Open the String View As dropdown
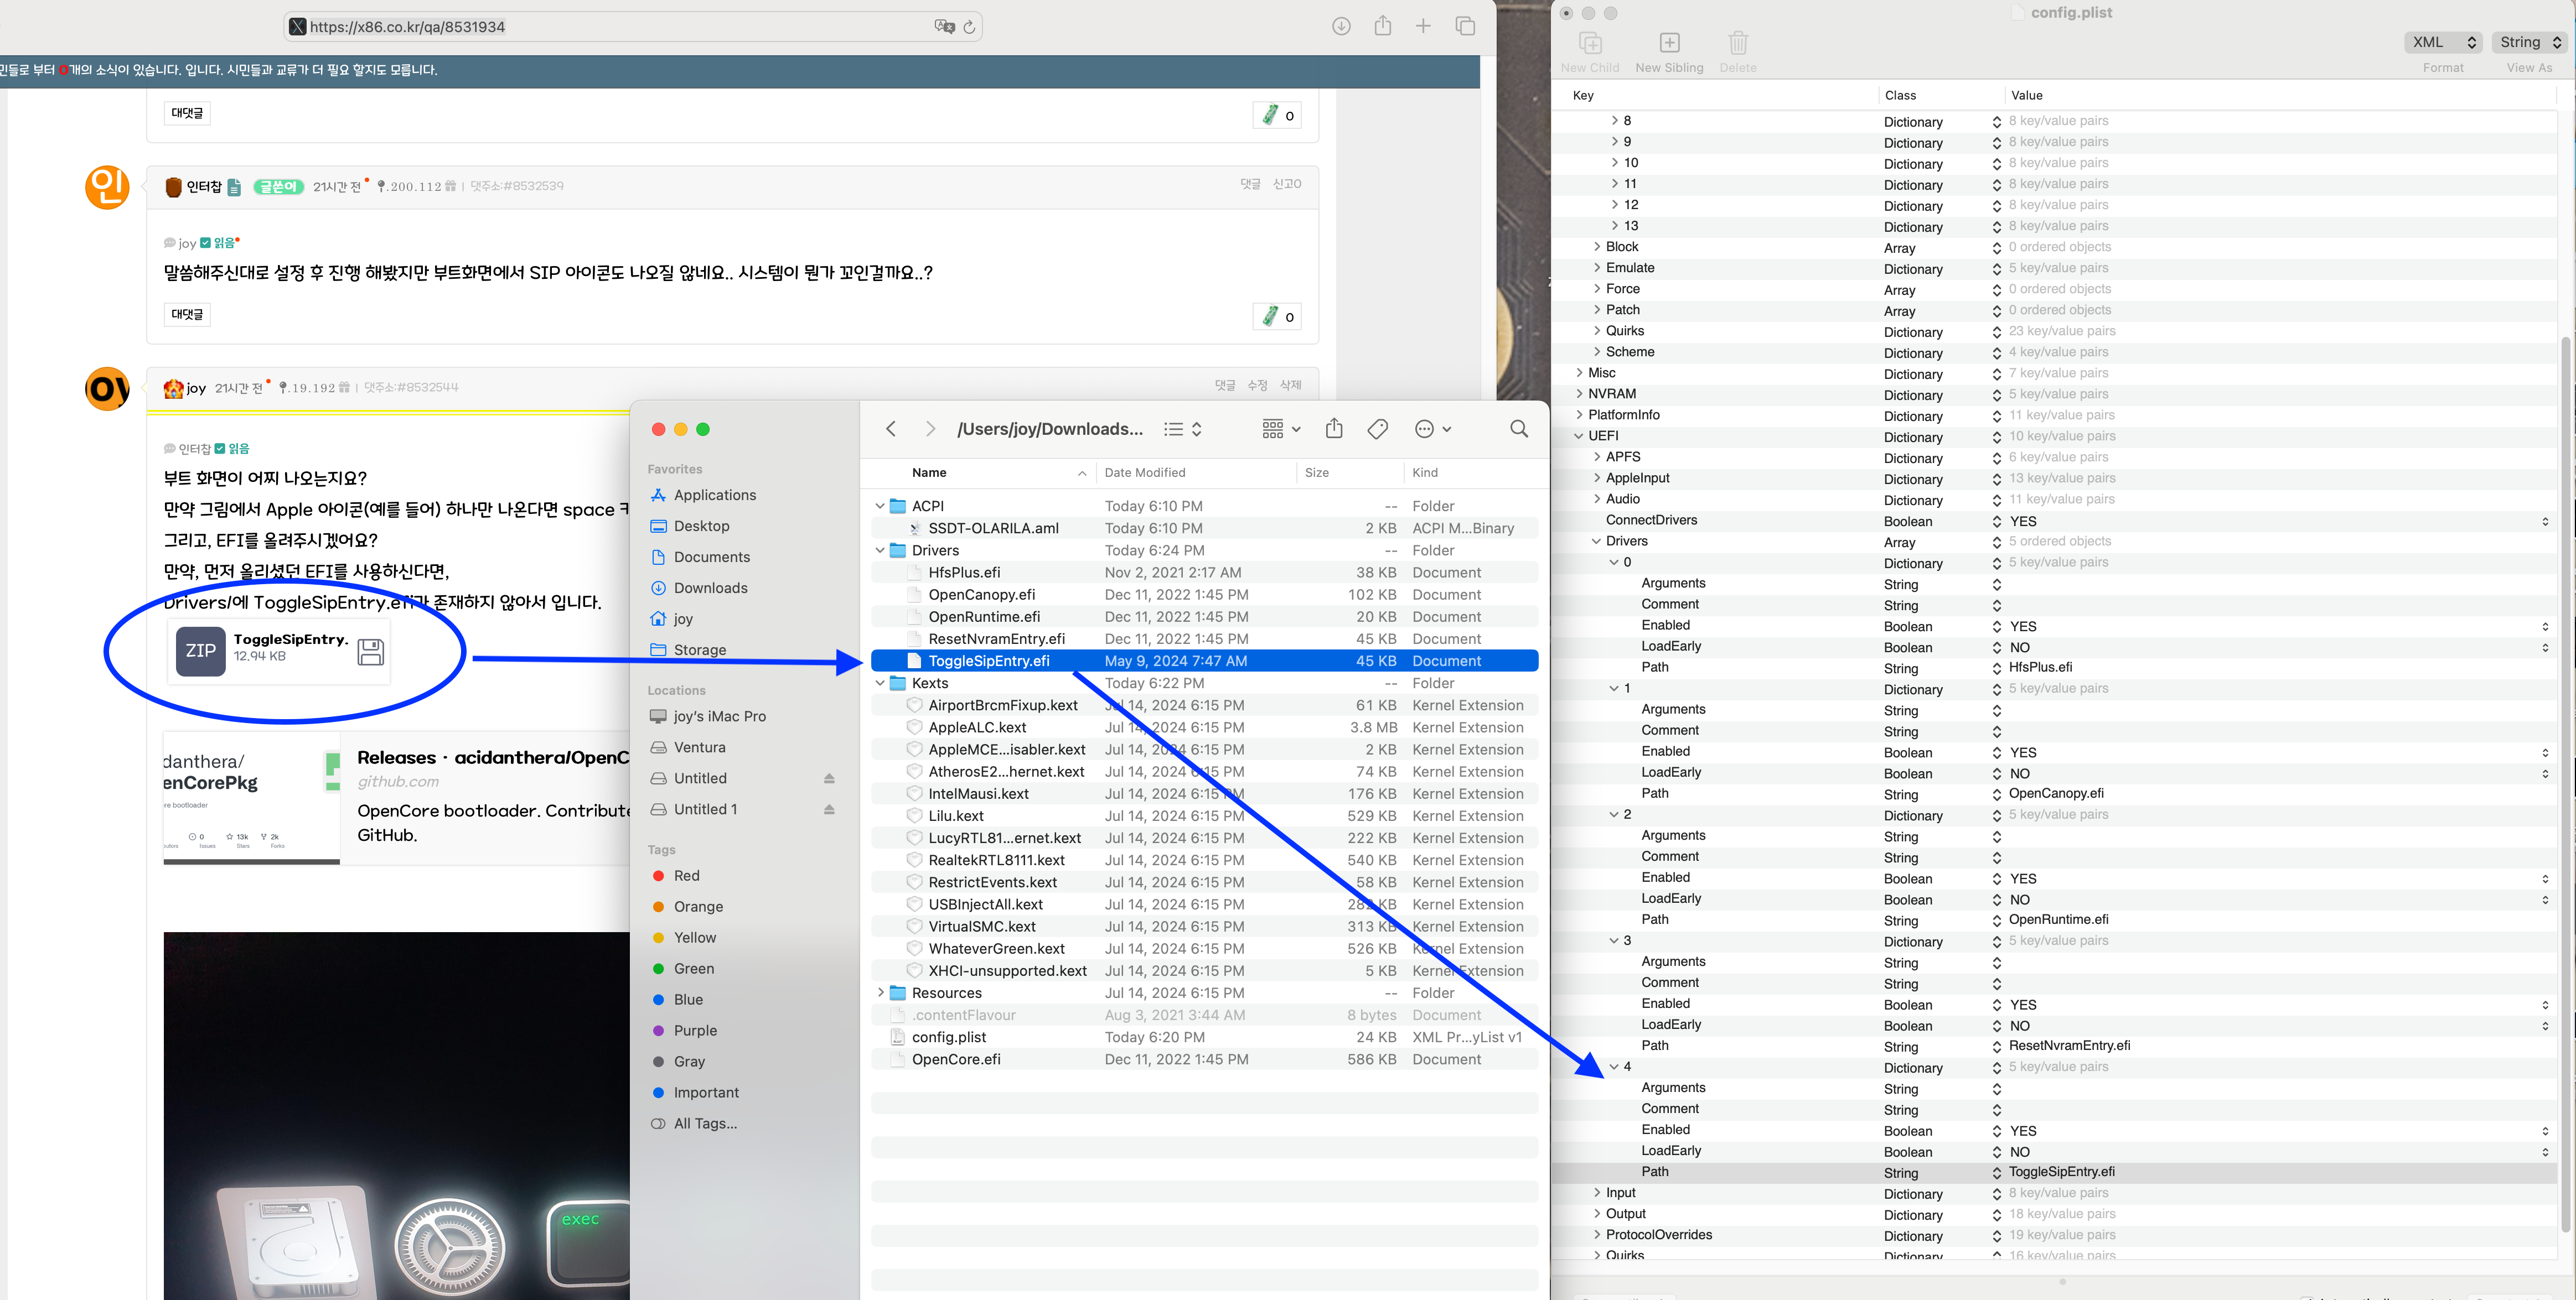The height and width of the screenshot is (1300, 2576). click(x=2529, y=42)
